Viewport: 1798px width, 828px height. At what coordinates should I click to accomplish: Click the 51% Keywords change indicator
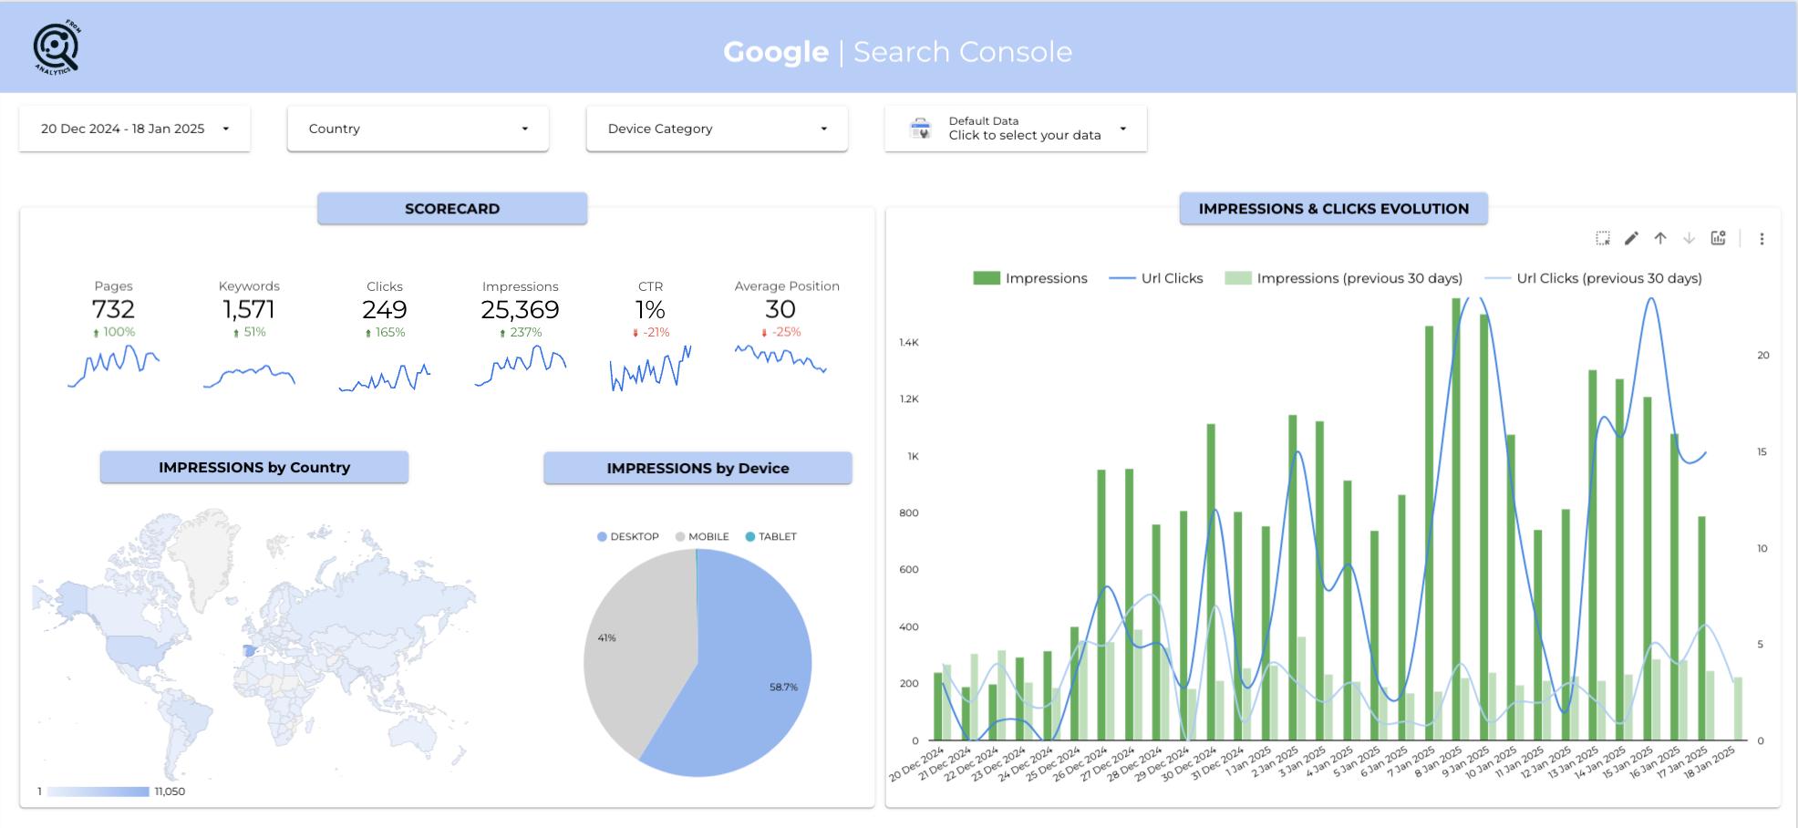249,333
